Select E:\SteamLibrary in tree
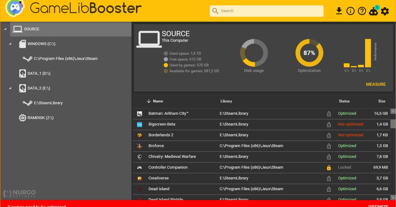Screen dimensions: 396x207 [x=48, y=103]
